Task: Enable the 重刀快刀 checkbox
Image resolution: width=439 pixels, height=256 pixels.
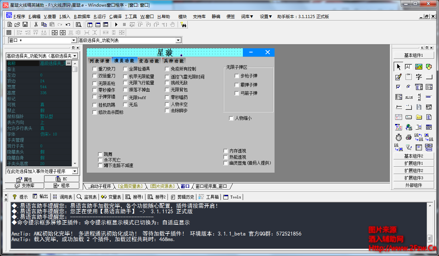Action: click(95, 69)
